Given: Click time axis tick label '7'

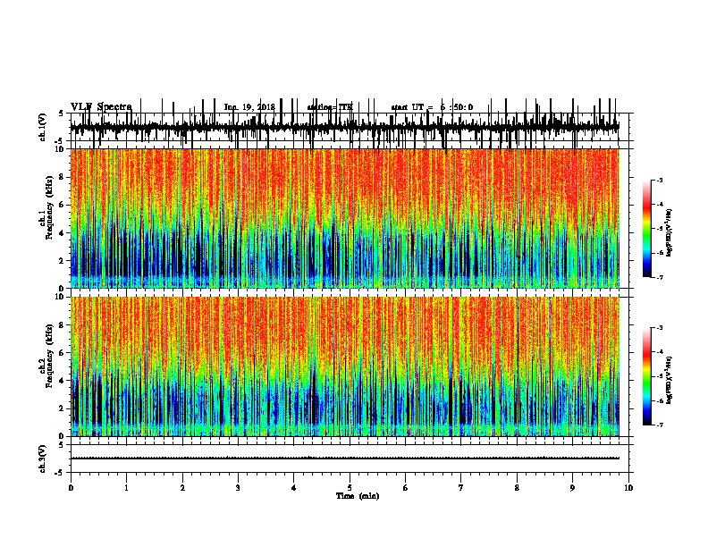Looking at the screenshot, I should point(461,488).
